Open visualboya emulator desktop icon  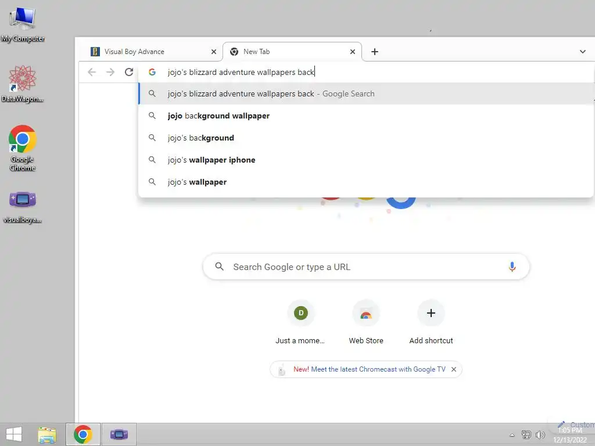23,207
